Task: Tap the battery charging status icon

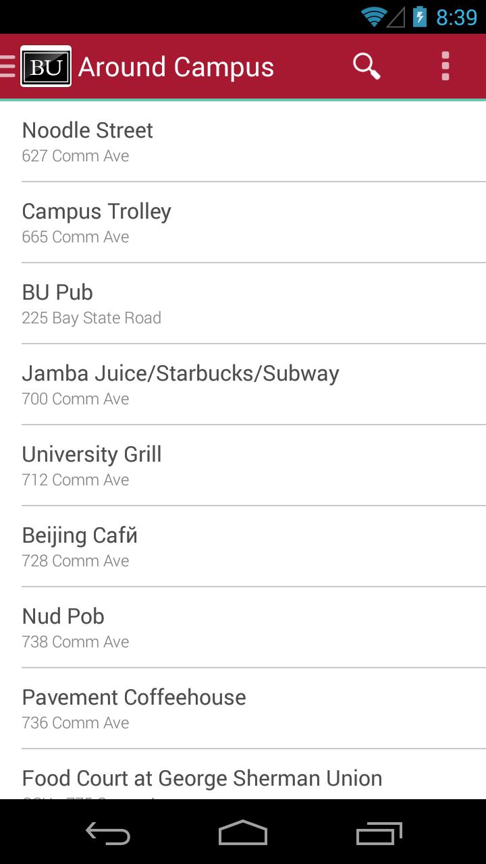Action: 419,16
